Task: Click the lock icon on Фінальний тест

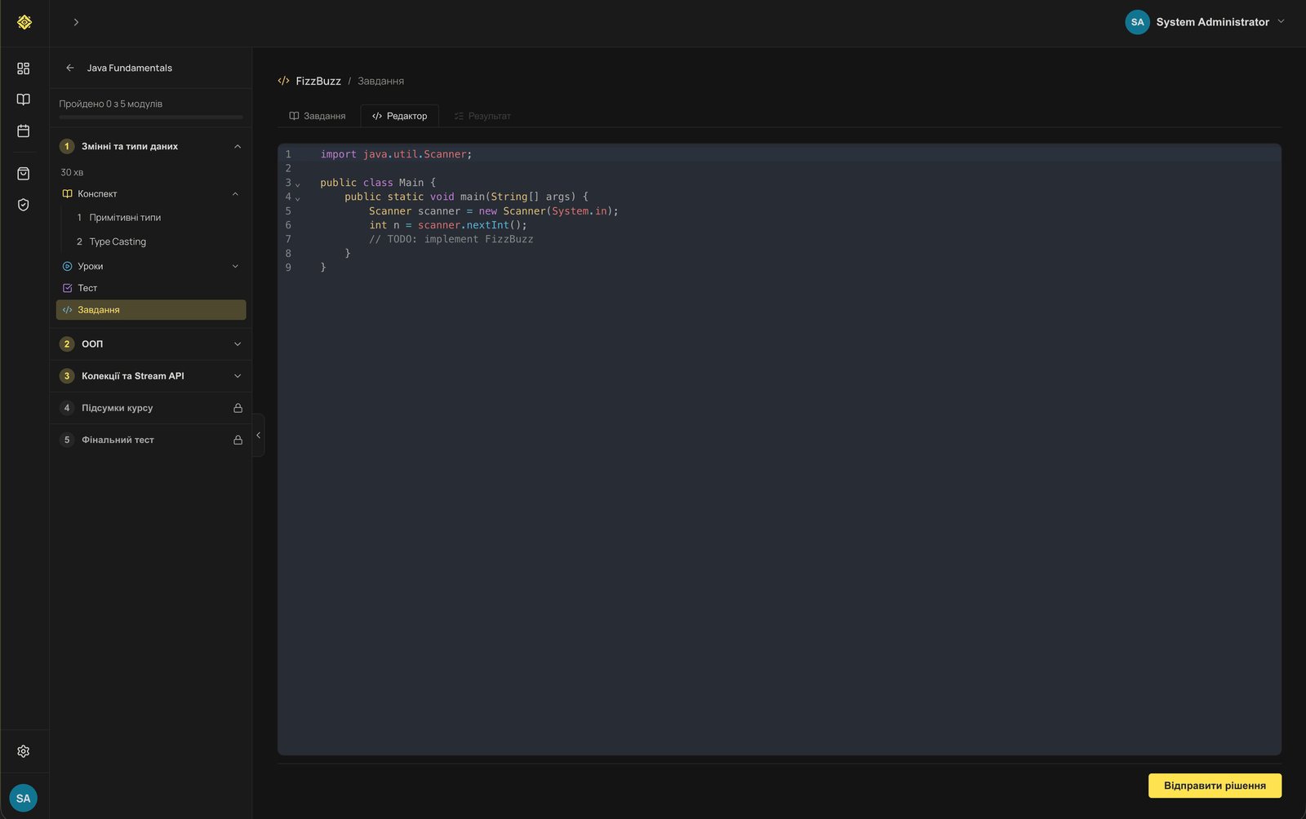Action: pos(238,440)
